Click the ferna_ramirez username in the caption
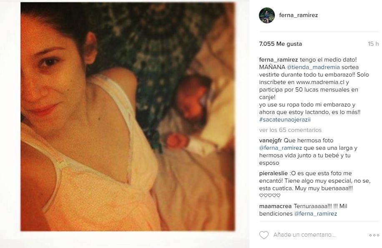382x248 pixels. click(x=279, y=60)
